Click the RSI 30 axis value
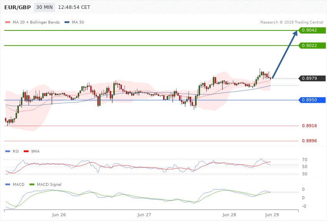This screenshot has height=222, width=327. [x=304, y=174]
